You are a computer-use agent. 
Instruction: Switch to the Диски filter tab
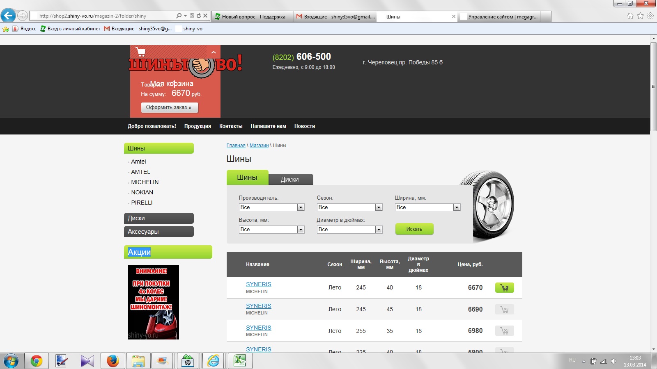290,179
